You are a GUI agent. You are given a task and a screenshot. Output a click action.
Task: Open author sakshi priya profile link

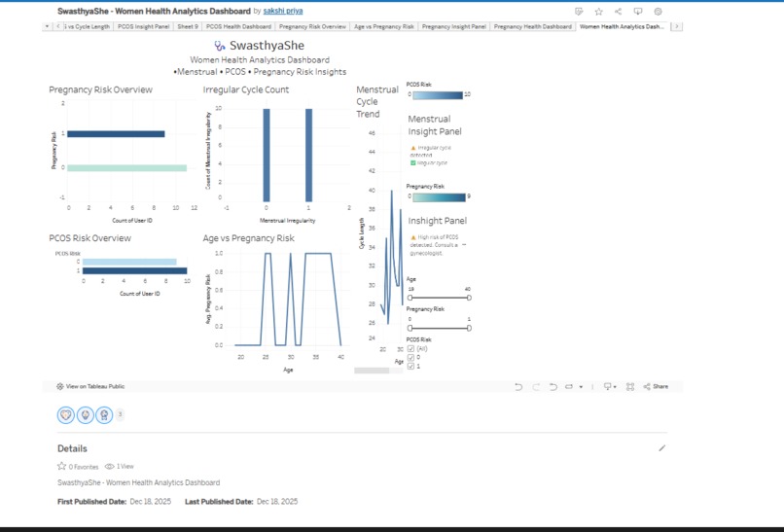[x=283, y=11]
